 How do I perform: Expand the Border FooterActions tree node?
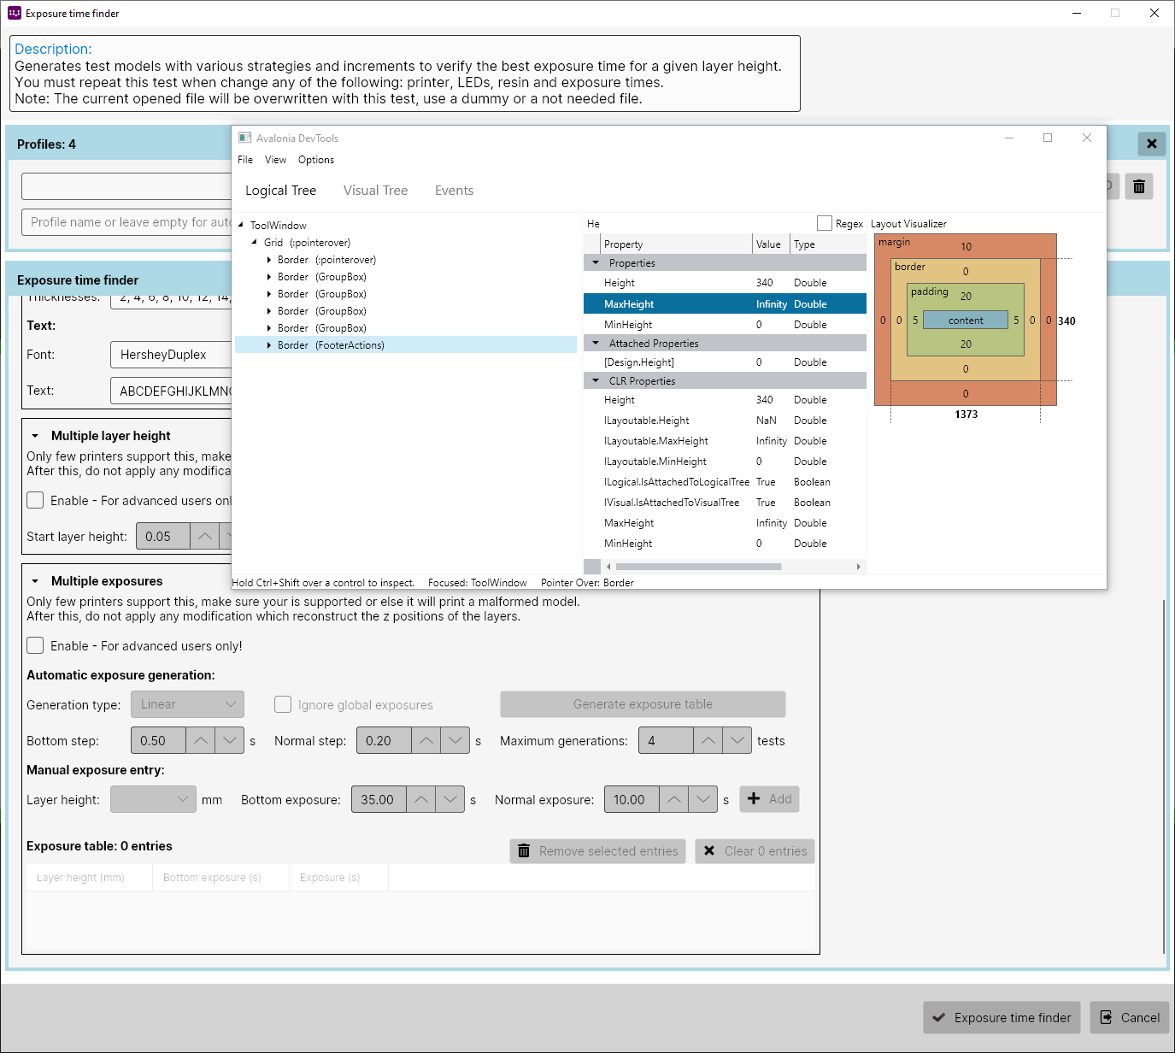(270, 344)
